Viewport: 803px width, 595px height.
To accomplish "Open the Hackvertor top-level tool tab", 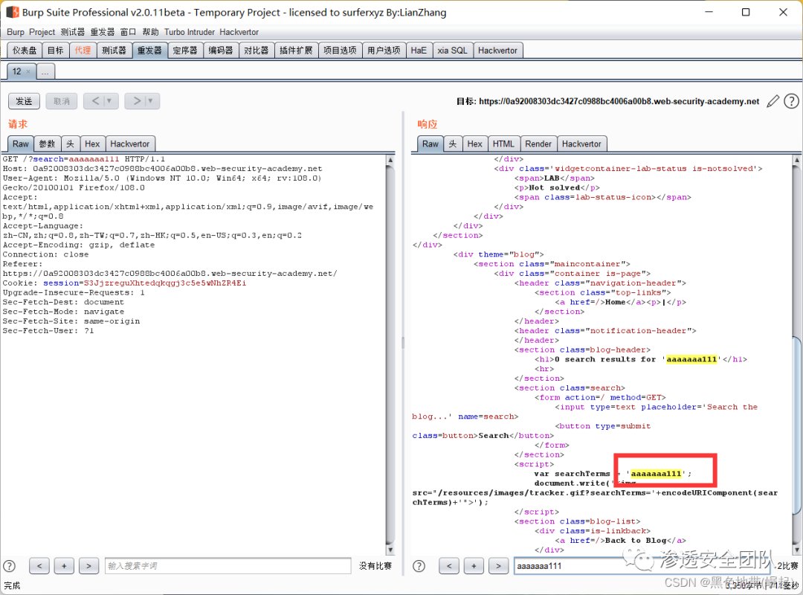I will pos(497,51).
